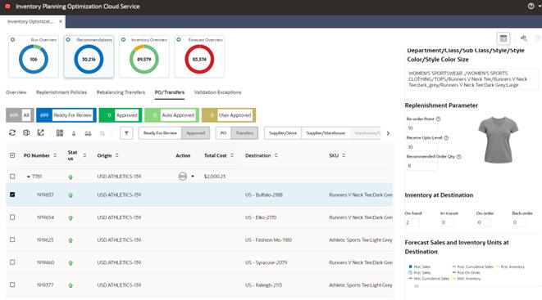Screen dimensions: 542x300
Task: Select the PO toggle button
Action: pyautogui.click(x=223, y=133)
